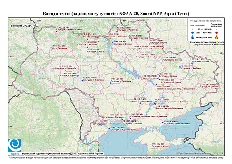
Task: Select the blue marker labeled 6,27 МВт
Action: pyautogui.click(x=111, y=83)
